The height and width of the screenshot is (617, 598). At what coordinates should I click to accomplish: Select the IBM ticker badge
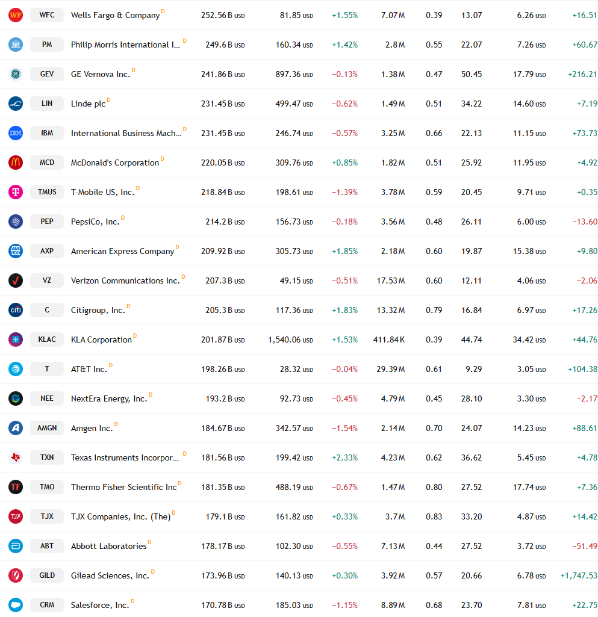[47, 133]
